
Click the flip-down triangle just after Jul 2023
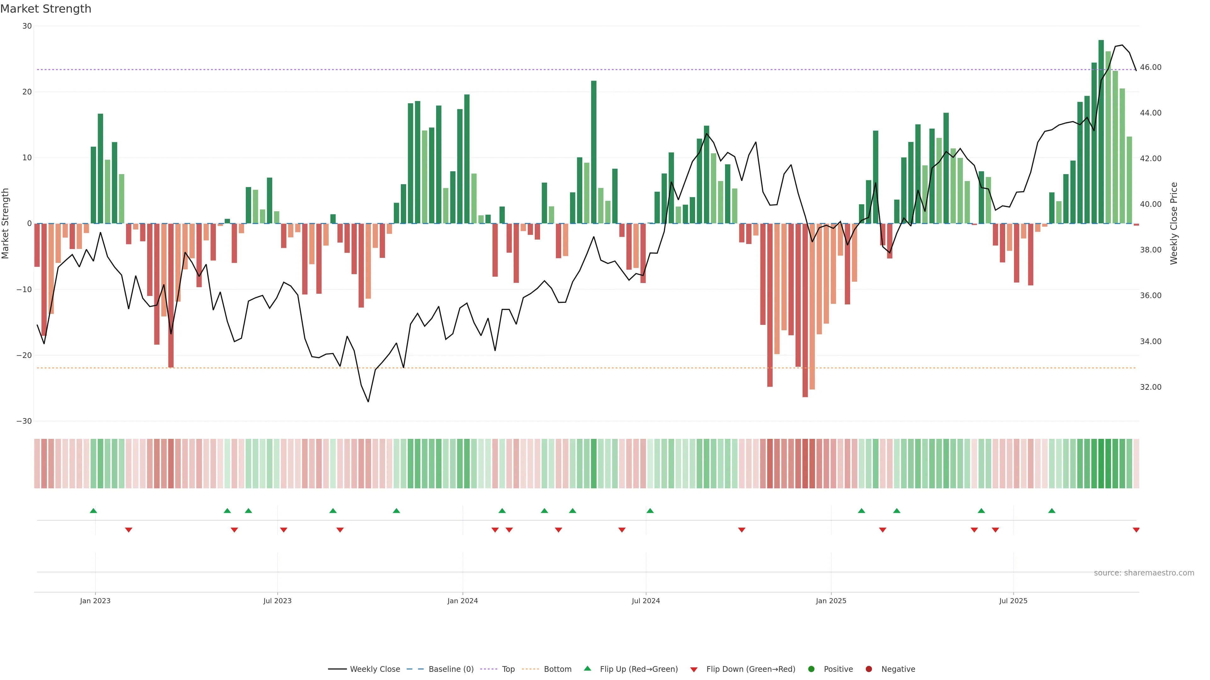(284, 530)
